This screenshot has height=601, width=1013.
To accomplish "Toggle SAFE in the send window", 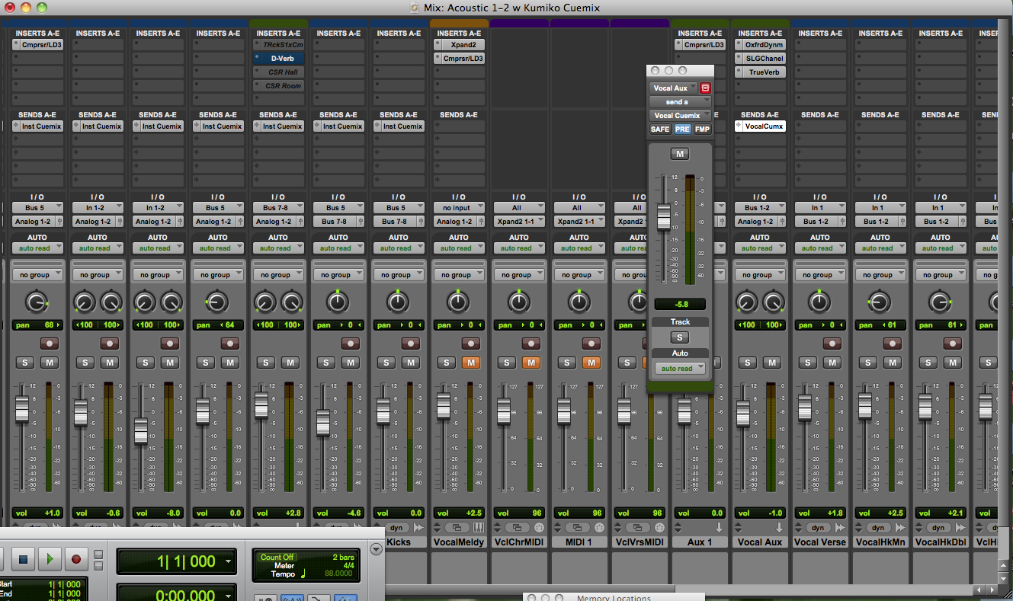I will tap(660, 129).
